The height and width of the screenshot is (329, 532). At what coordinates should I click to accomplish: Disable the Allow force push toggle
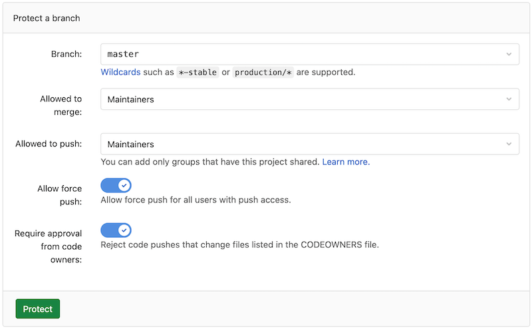tap(116, 185)
